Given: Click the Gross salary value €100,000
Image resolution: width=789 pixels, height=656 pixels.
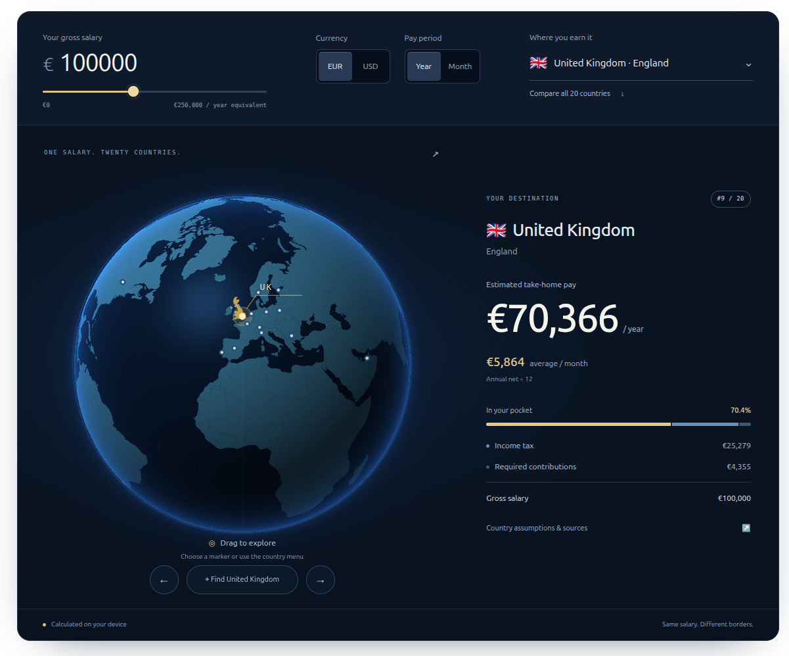Looking at the screenshot, I should pyautogui.click(x=734, y=498).
